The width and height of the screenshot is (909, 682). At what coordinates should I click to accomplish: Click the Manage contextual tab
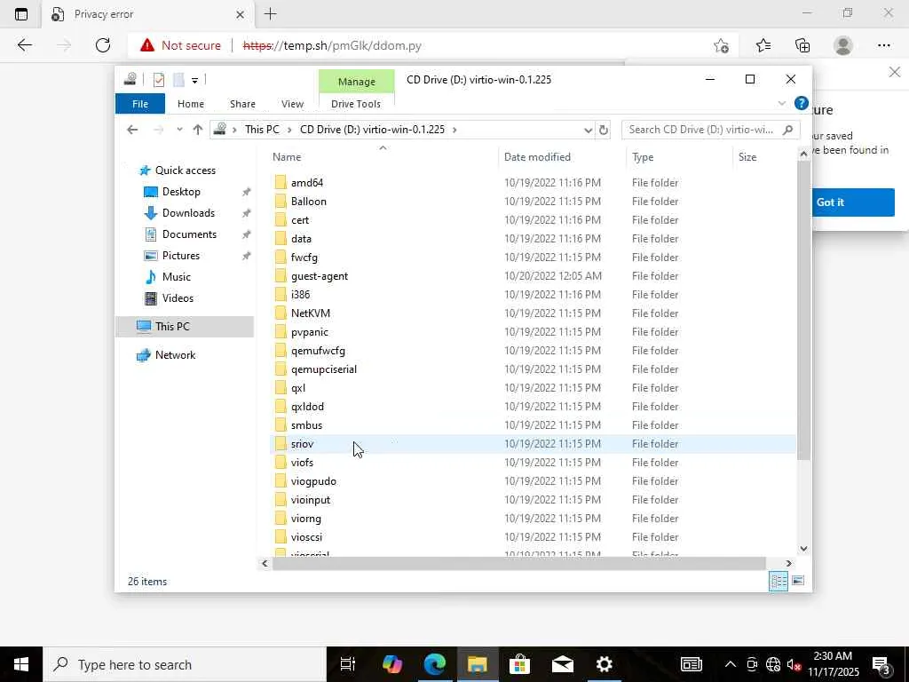pyautogui.click(x=357, y=82)
